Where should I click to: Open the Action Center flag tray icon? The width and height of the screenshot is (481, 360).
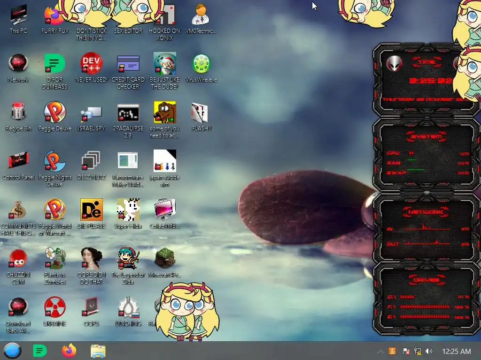pyautogui.click(x=406, y=351)
